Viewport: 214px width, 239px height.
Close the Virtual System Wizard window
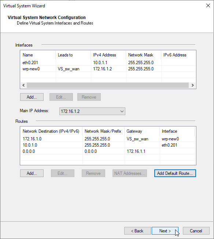208,5
